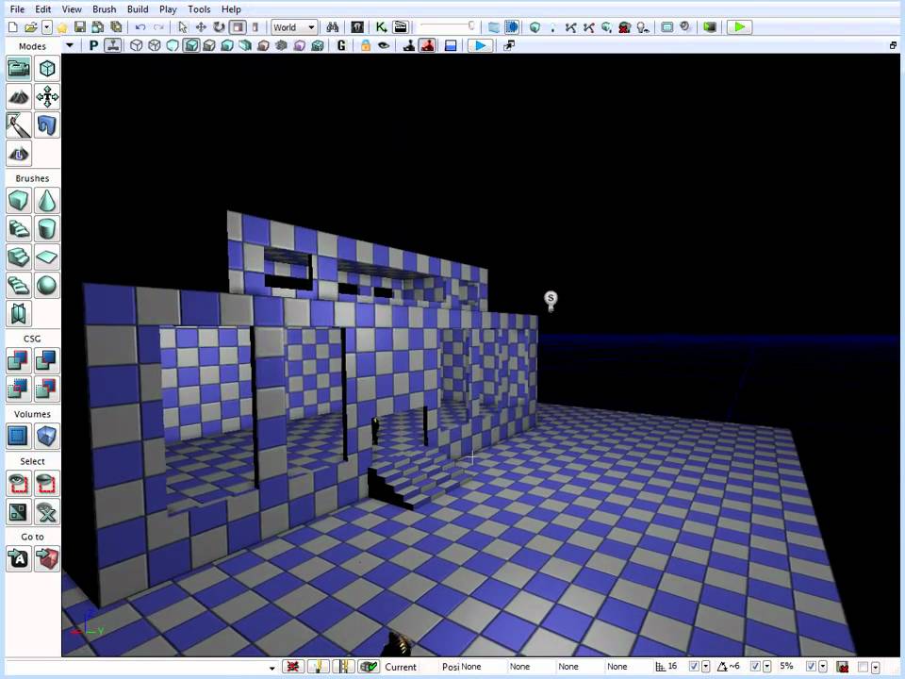Open the World coordinate system dropdown
Viewport: 905px width, 679px height.
[x=294, y=27]
